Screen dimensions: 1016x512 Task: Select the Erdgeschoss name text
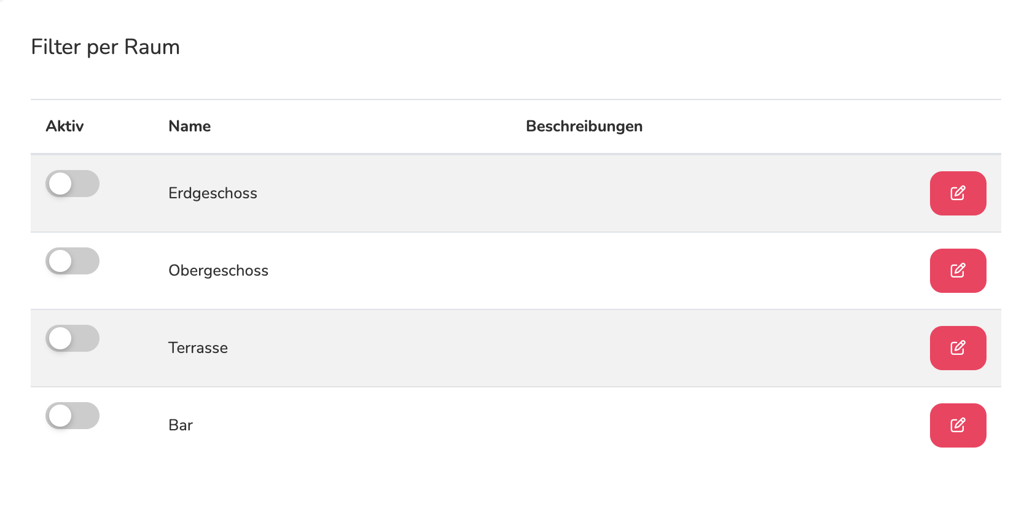point(213,193)
